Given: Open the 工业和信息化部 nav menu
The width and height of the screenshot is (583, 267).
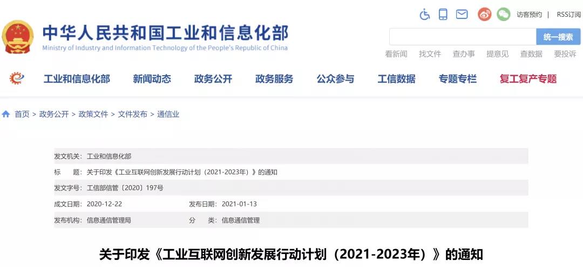Looking at the screenshot, I should pyautogui.click(x=77, y=79).
